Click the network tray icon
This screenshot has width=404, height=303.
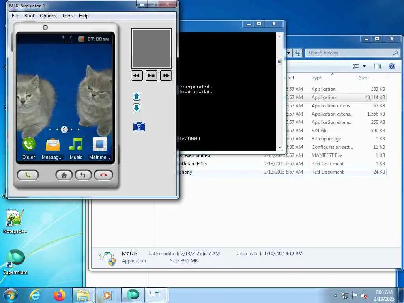pyautogui.click(x=345, y=296)
